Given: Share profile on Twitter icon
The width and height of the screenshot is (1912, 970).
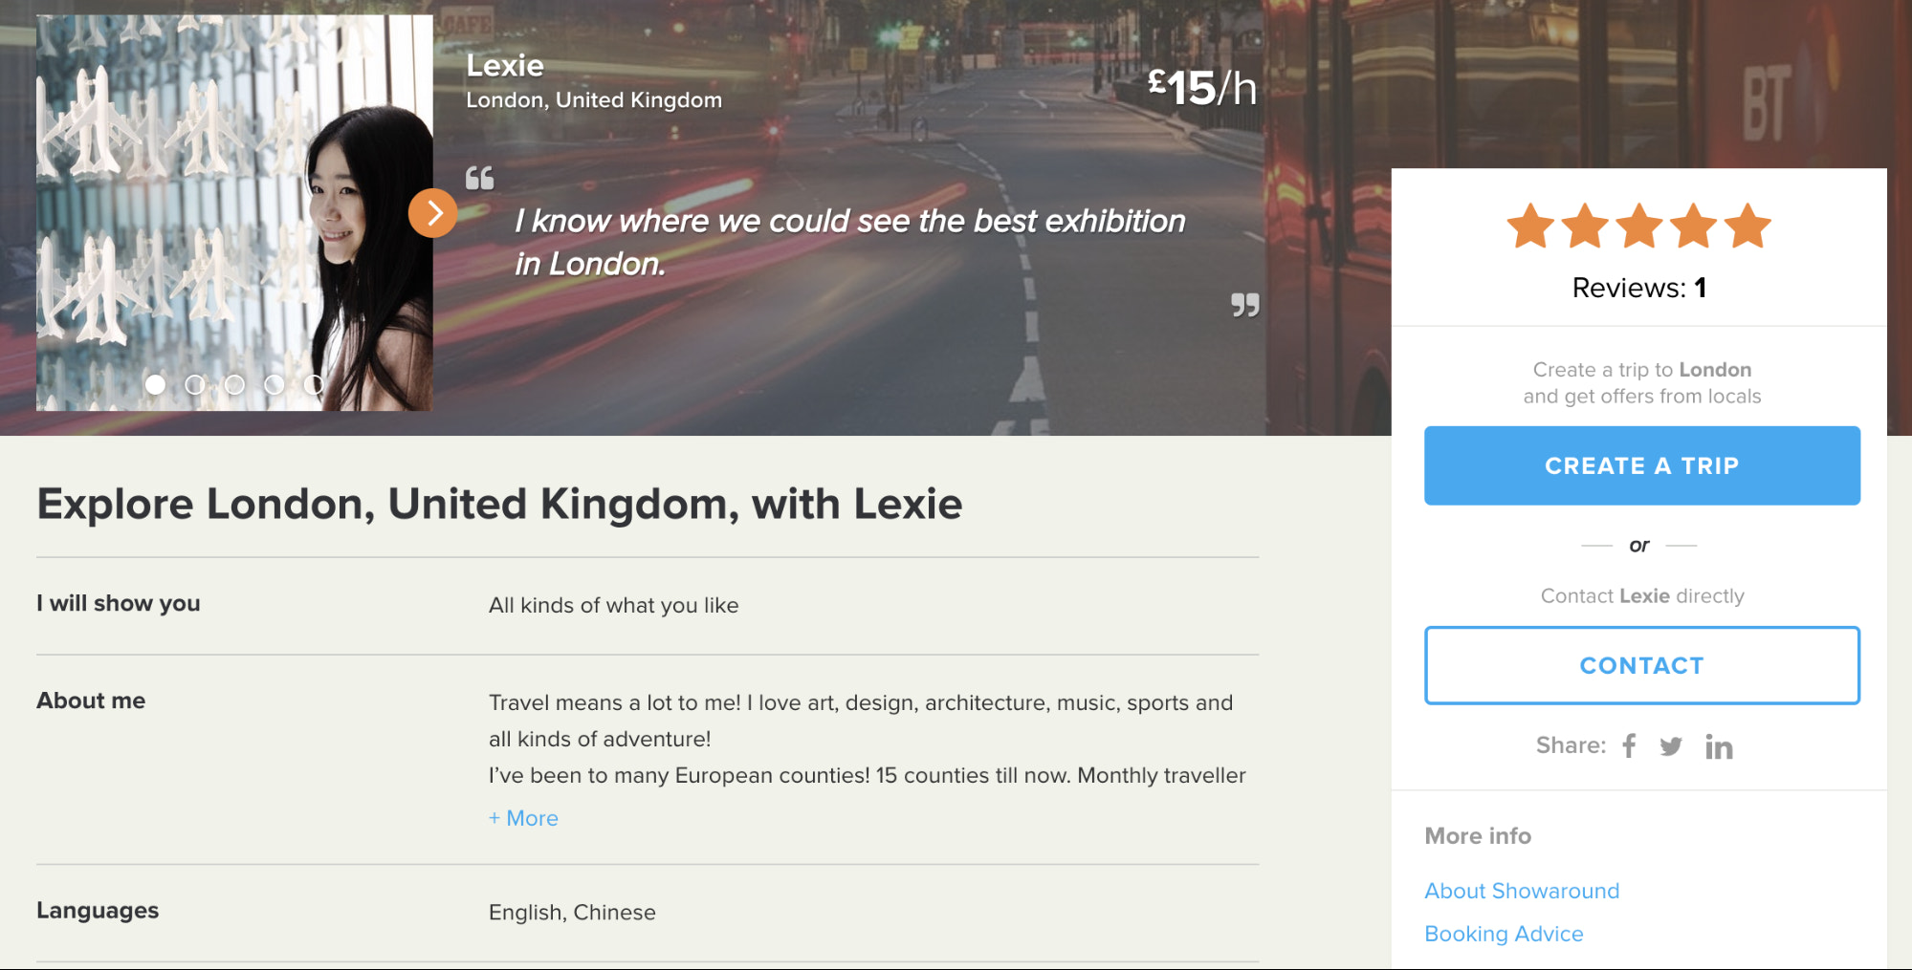Looking at the screenshot, I should pyautogui.click(x=1671, y=746).
